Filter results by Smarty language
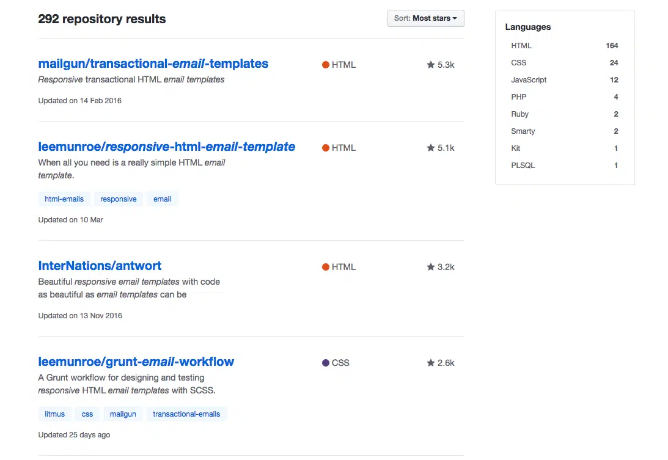The width and height of the screenshot is (668, 460). 523,131
